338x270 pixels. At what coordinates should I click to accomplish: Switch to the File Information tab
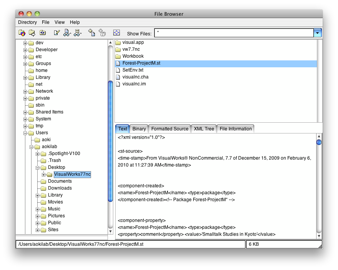(x=235, y=128)
